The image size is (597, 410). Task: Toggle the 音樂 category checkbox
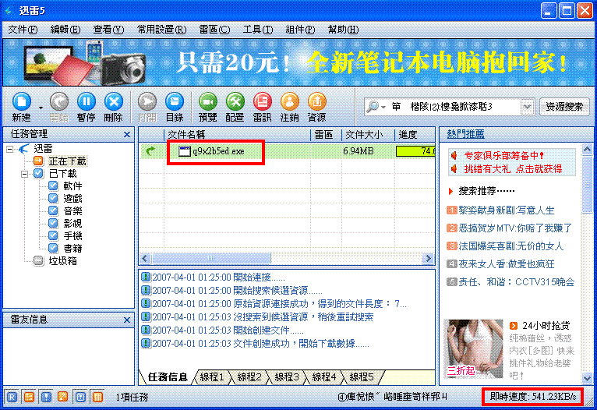[x=53, y=211]
